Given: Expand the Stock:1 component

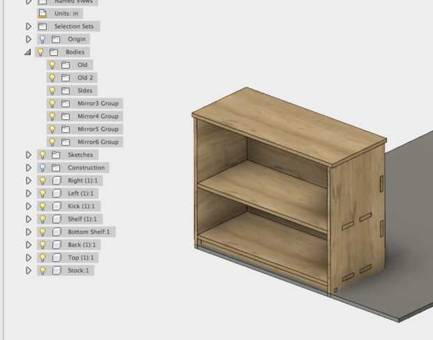Looking at the screenshot, I should 29,270.
